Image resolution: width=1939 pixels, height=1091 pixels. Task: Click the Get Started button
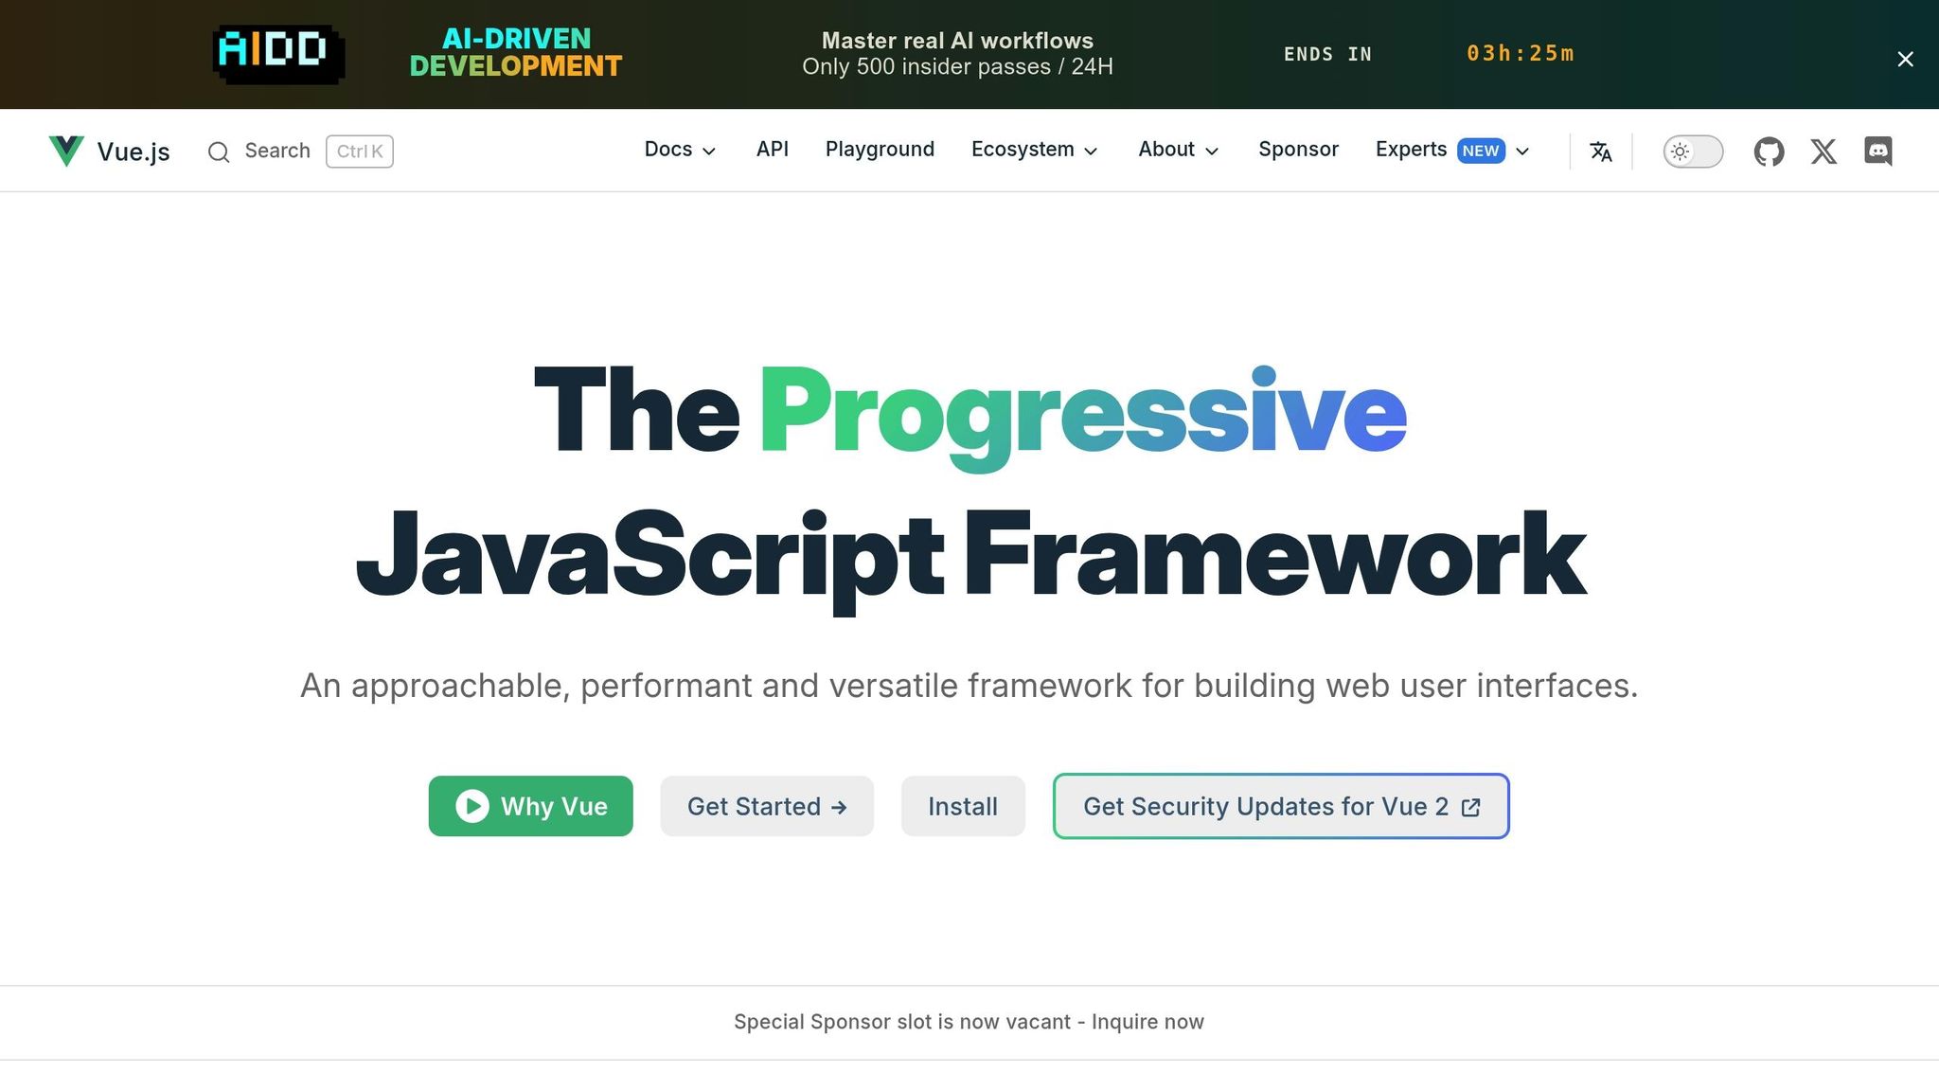pyautogui.click(x=767, y=806)
